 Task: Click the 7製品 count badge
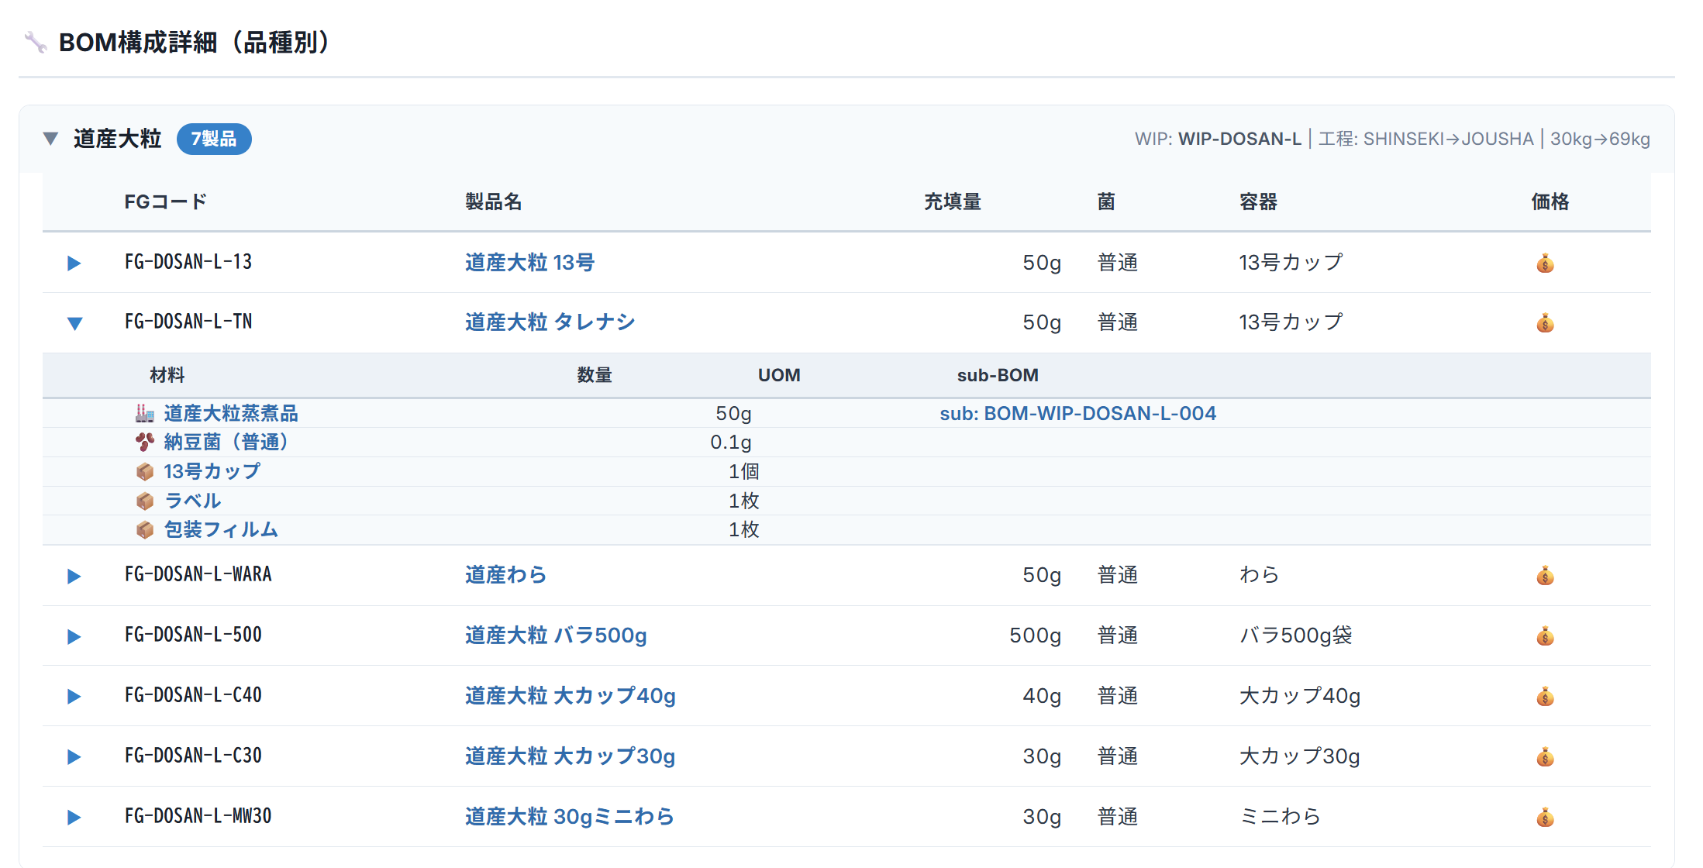tap(214, 139)
